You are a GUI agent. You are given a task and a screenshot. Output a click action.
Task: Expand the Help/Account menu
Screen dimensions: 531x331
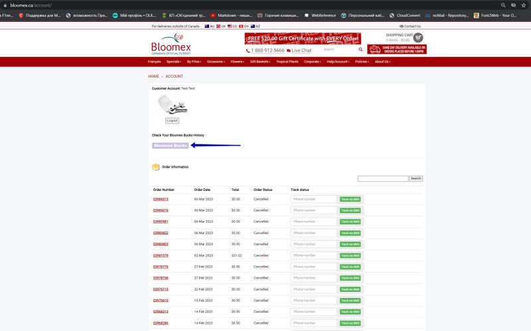(x=338, y=62)
